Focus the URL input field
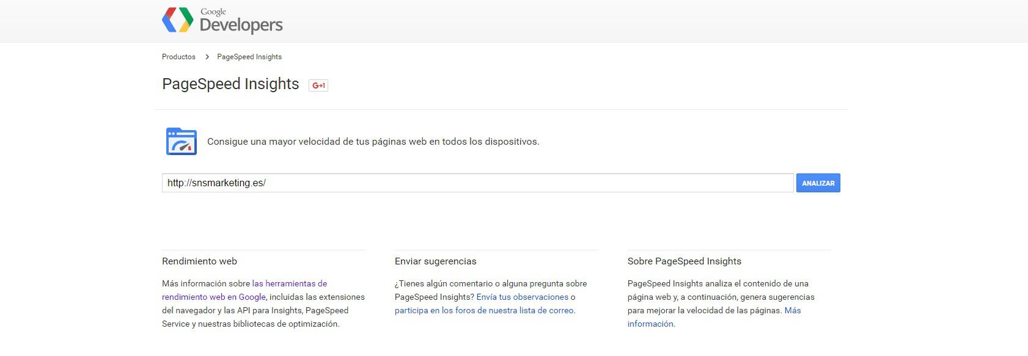 (x=477, y=183)
